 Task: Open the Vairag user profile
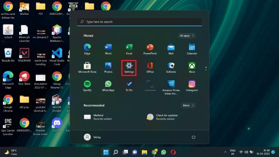coord(92,137)
